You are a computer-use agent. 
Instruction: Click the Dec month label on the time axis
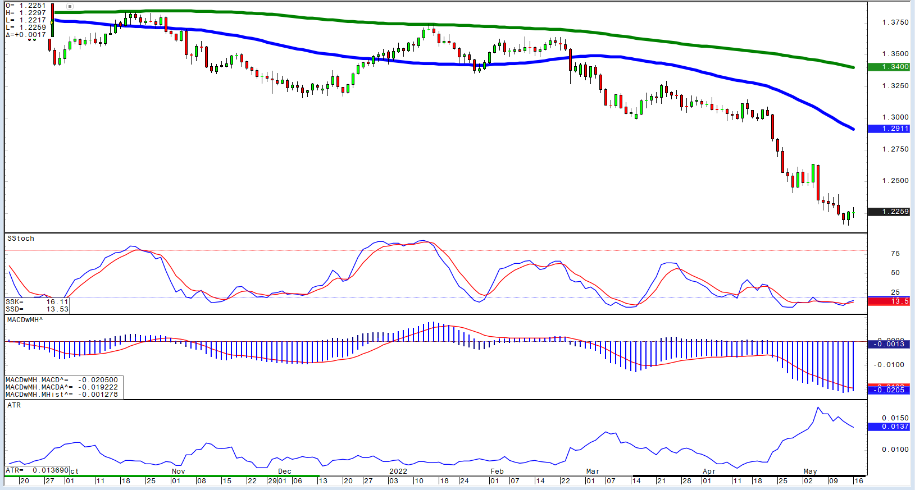pos(285,471)
